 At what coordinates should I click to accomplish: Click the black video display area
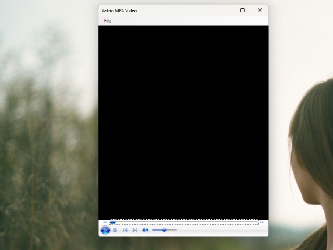(183, 122)
